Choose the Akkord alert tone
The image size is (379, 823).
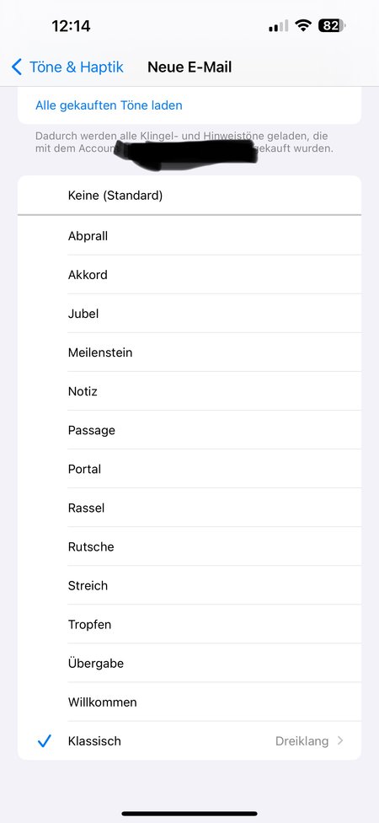click(x=189, y=275)
